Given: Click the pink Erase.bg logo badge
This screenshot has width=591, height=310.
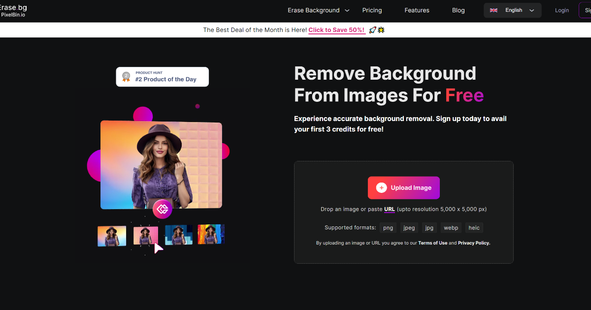Looking at the screenshot, I should (x=162, y=209).
